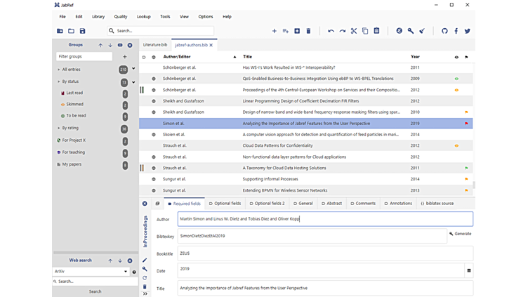This screenshot has width=528, height=297.
Task: Sort by Author/Editor column arrow
Action: [x=235, y=57]
